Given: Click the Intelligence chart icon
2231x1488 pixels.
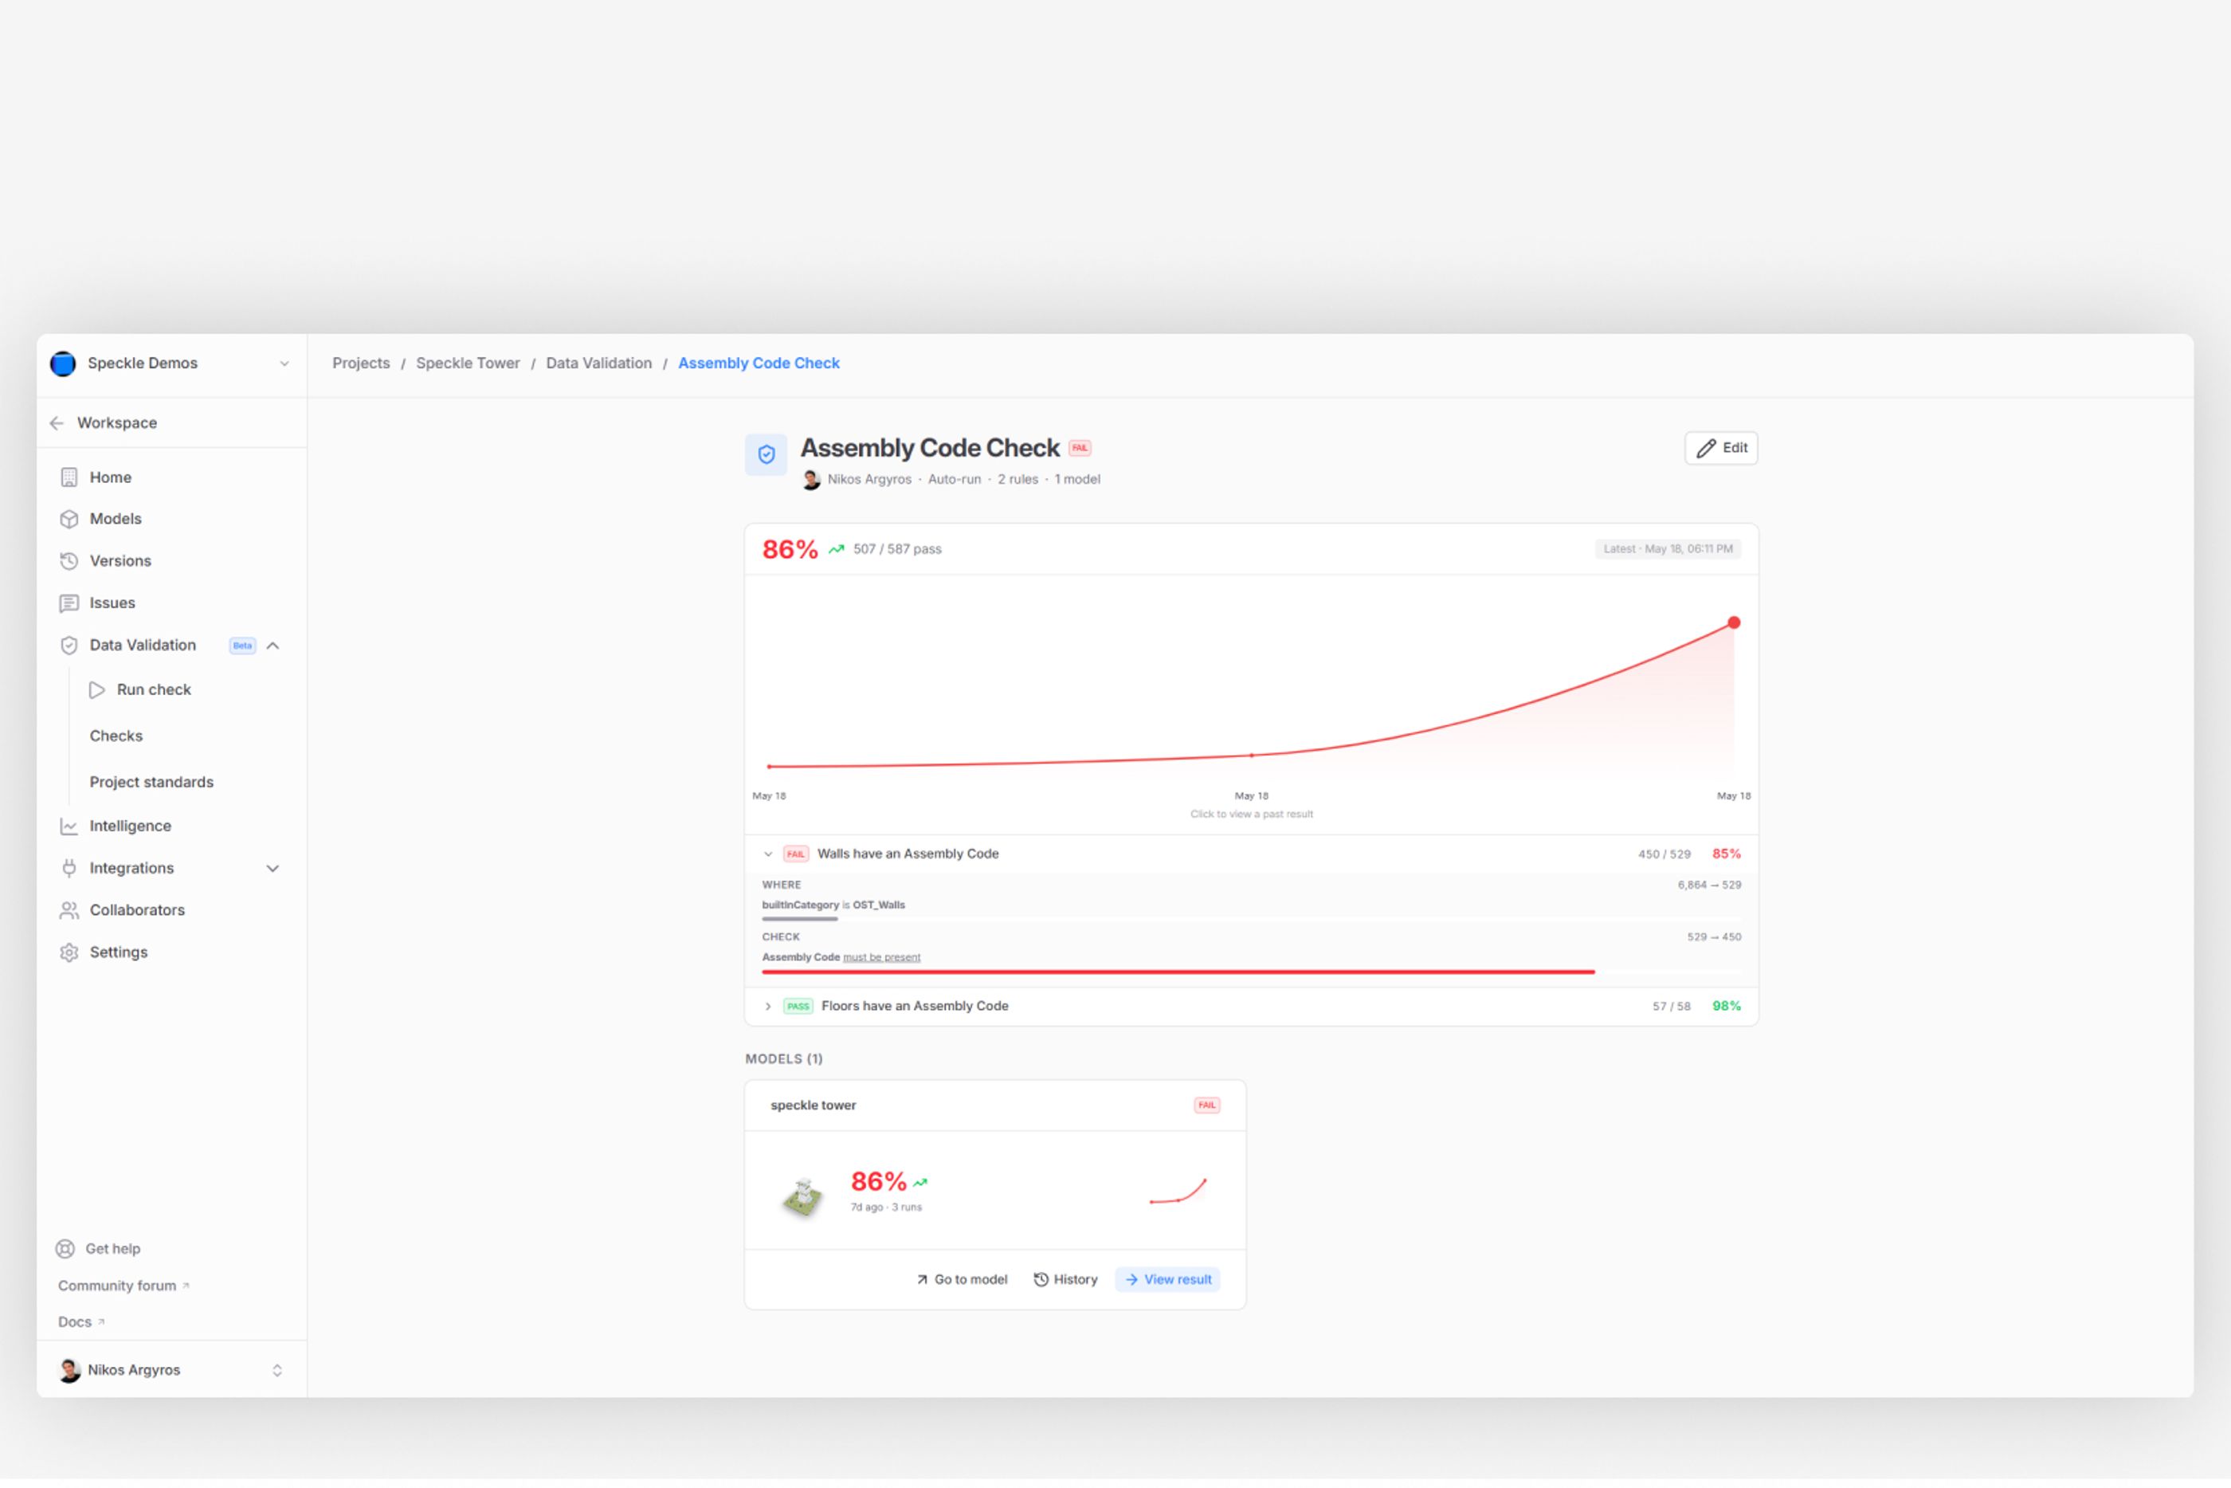Looking at the screenshot, I should tap(69, 826).
